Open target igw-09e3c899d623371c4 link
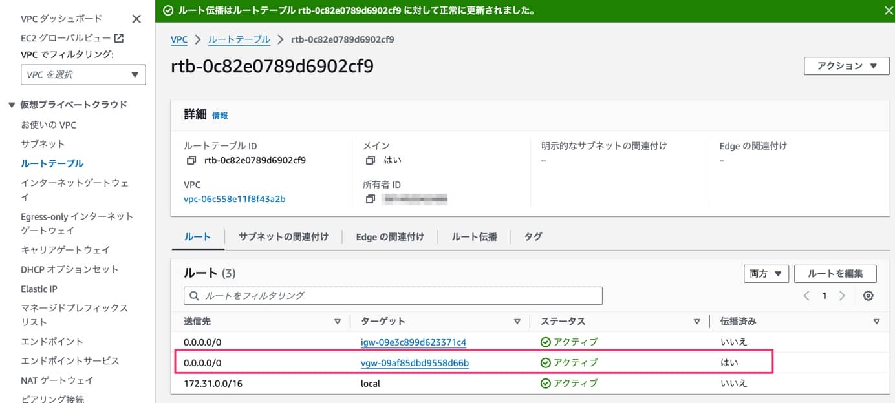Image resolution: width=895 pixels, height=403 pixels. (x=413, y=342)
